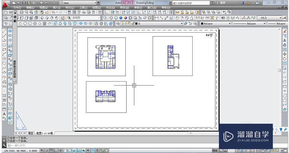289x153 pixels.
Task: Click the Plot printer icon in quick access toolbar
Action: pyautogui.click(x=41, y=3)
